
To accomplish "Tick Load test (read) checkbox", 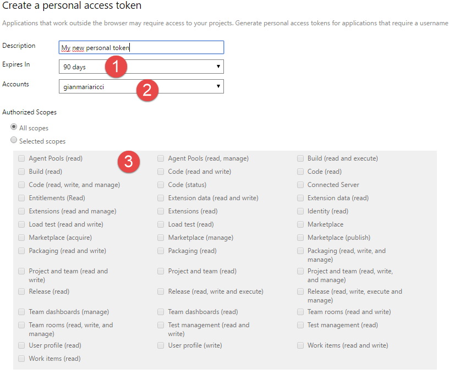I will point(161,224).
